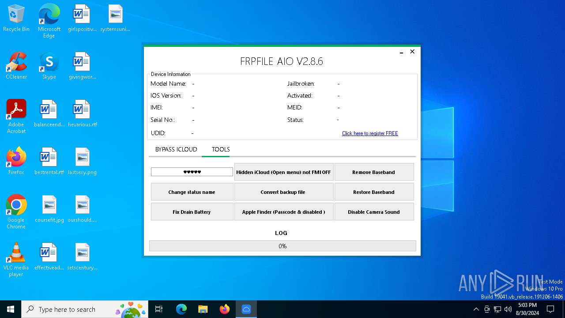Open 'Click here to register FREE' link
Image resolution: width=565 pixels, height=318 pixels.
coord(370,133)
